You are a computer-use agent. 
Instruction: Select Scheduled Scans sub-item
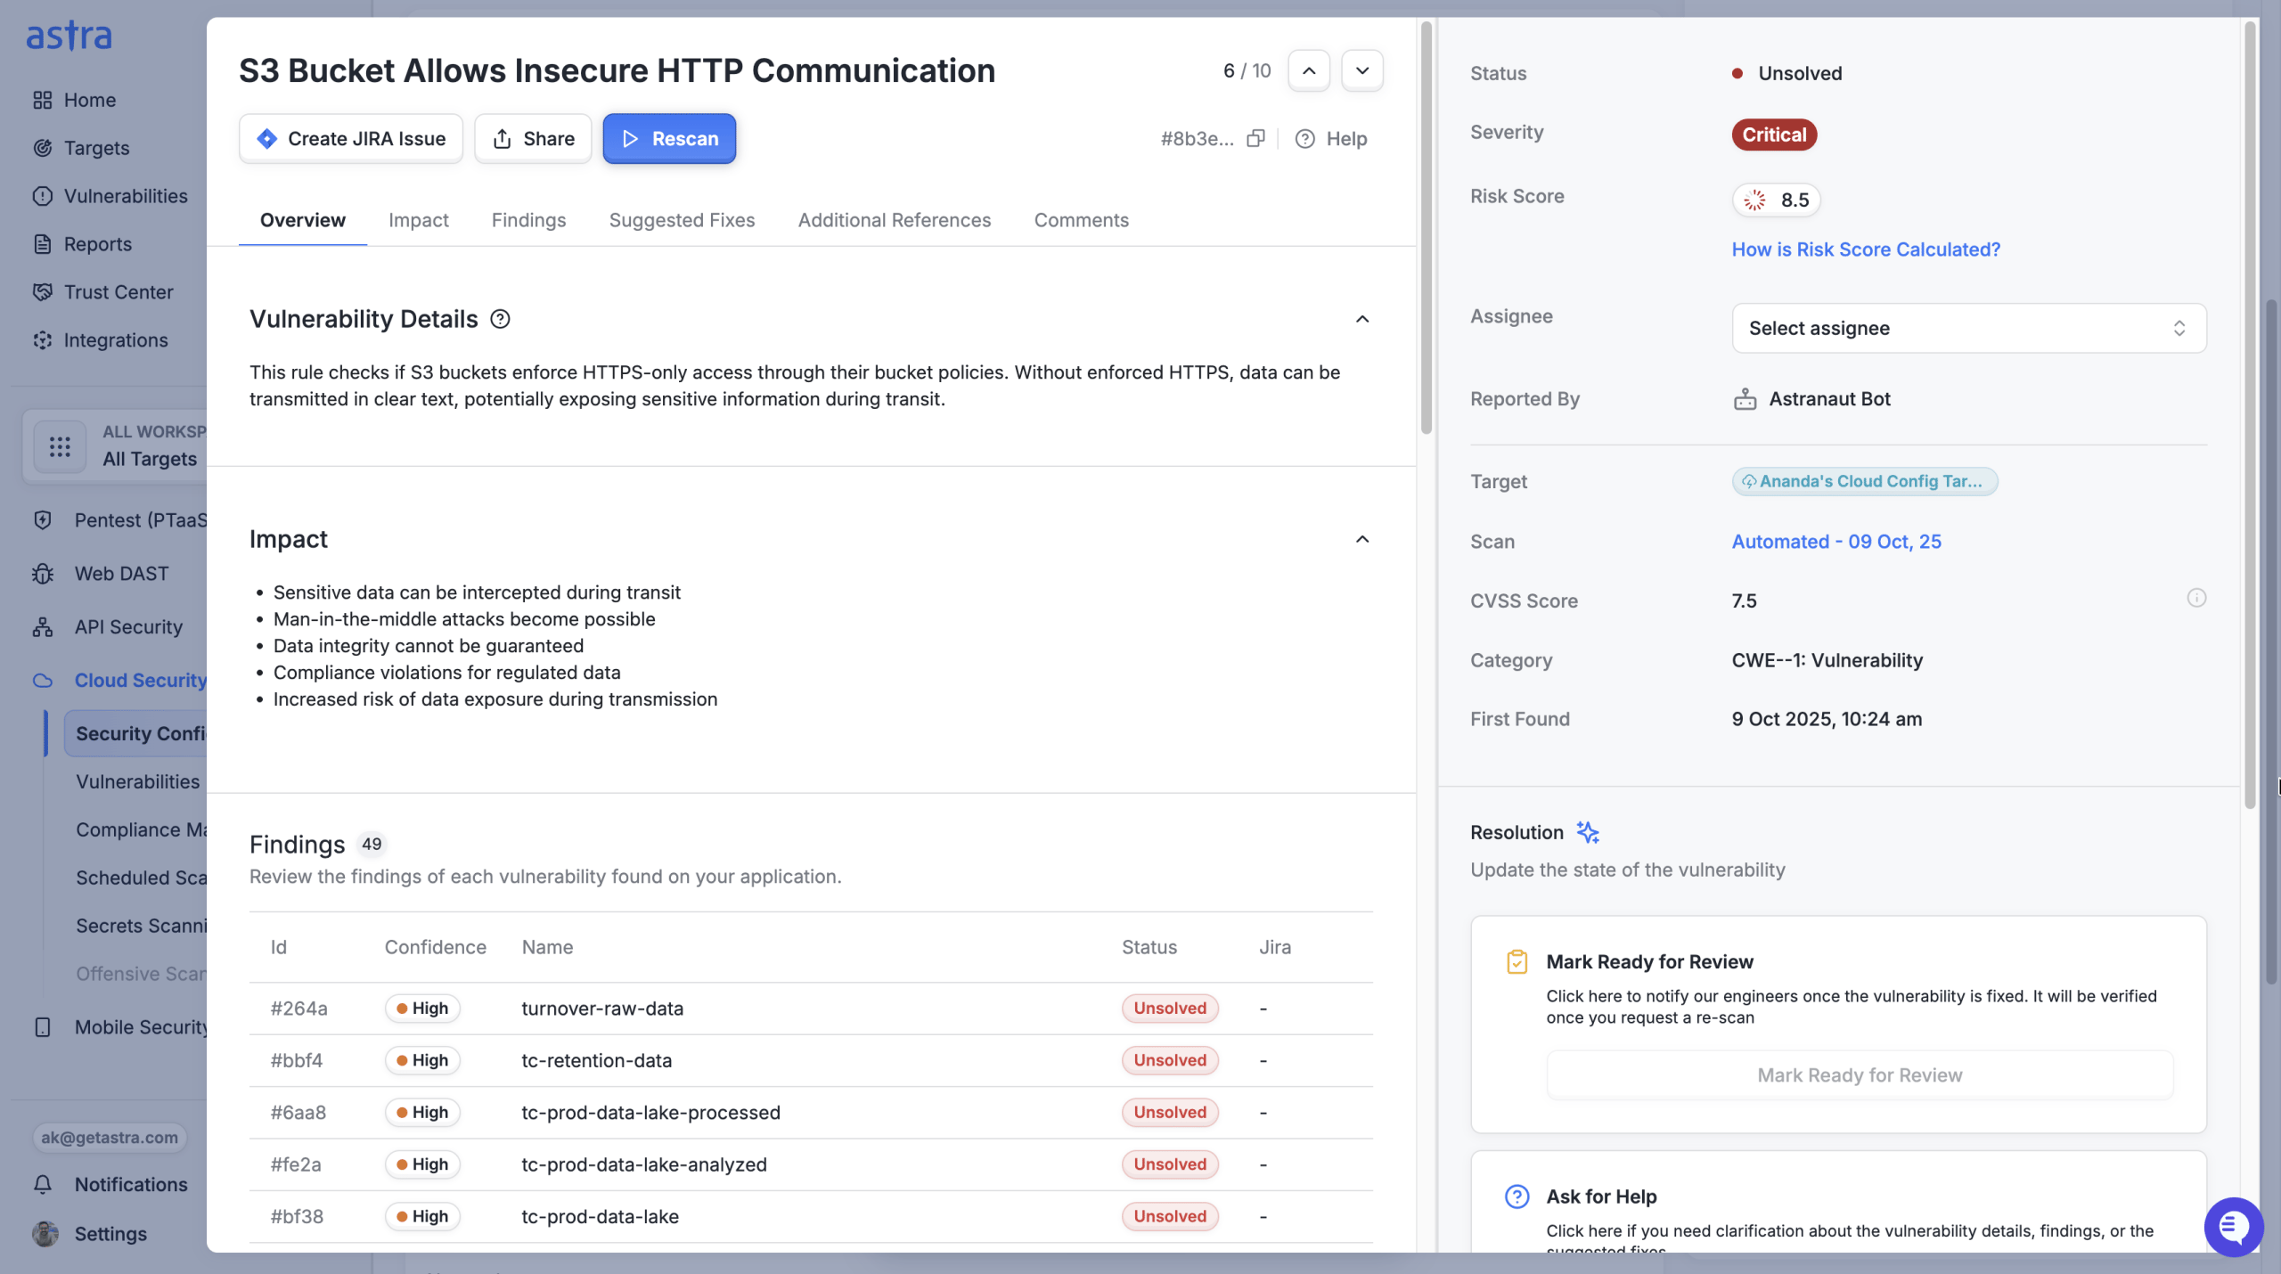141,878
